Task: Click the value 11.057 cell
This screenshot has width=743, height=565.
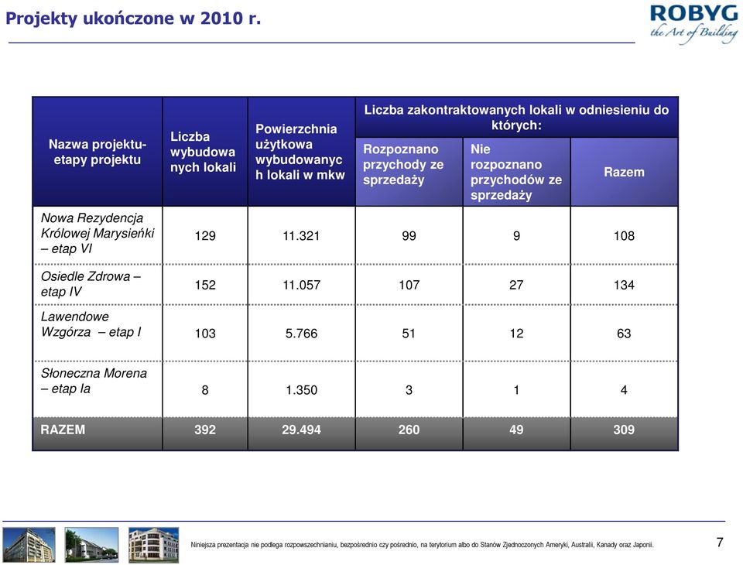Action: click(301, 285)
